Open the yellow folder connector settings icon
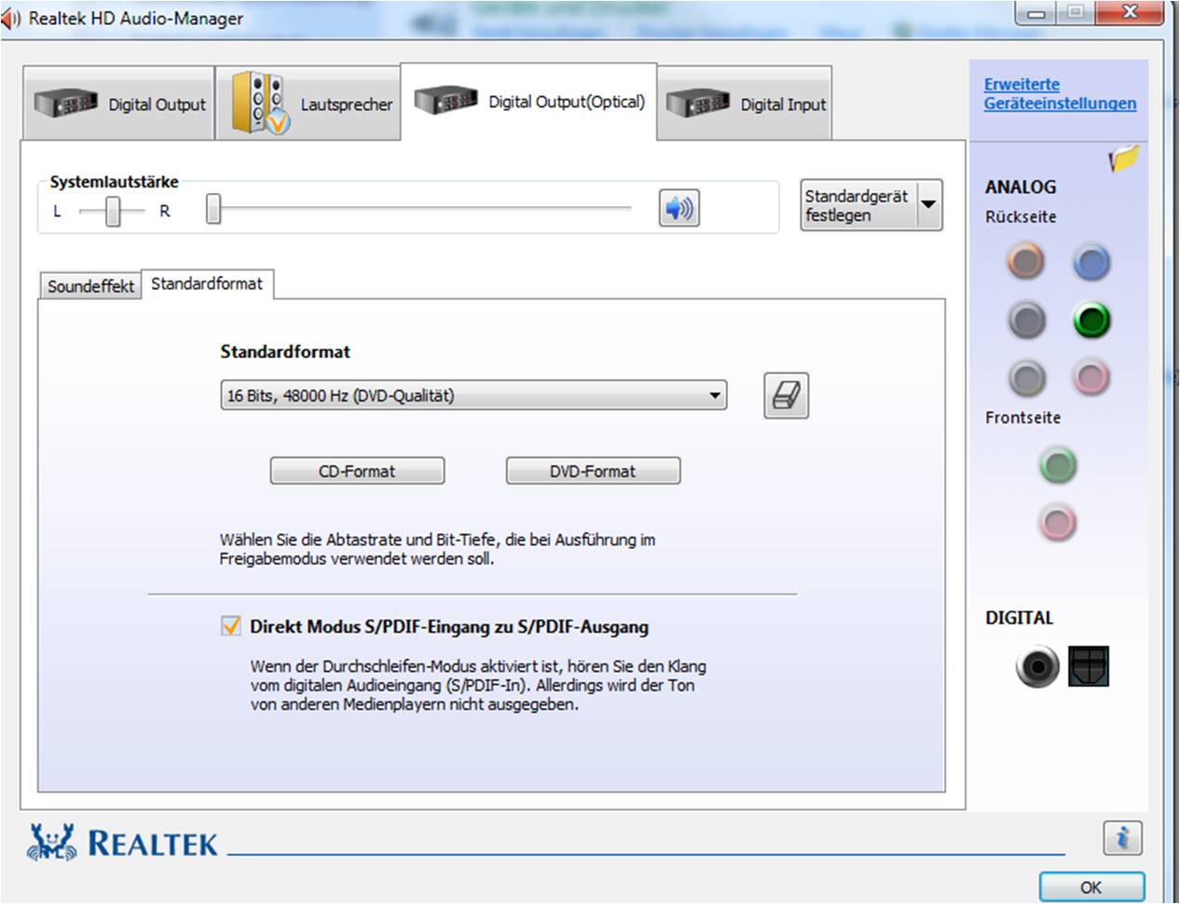 click(x=1123, y=158)
